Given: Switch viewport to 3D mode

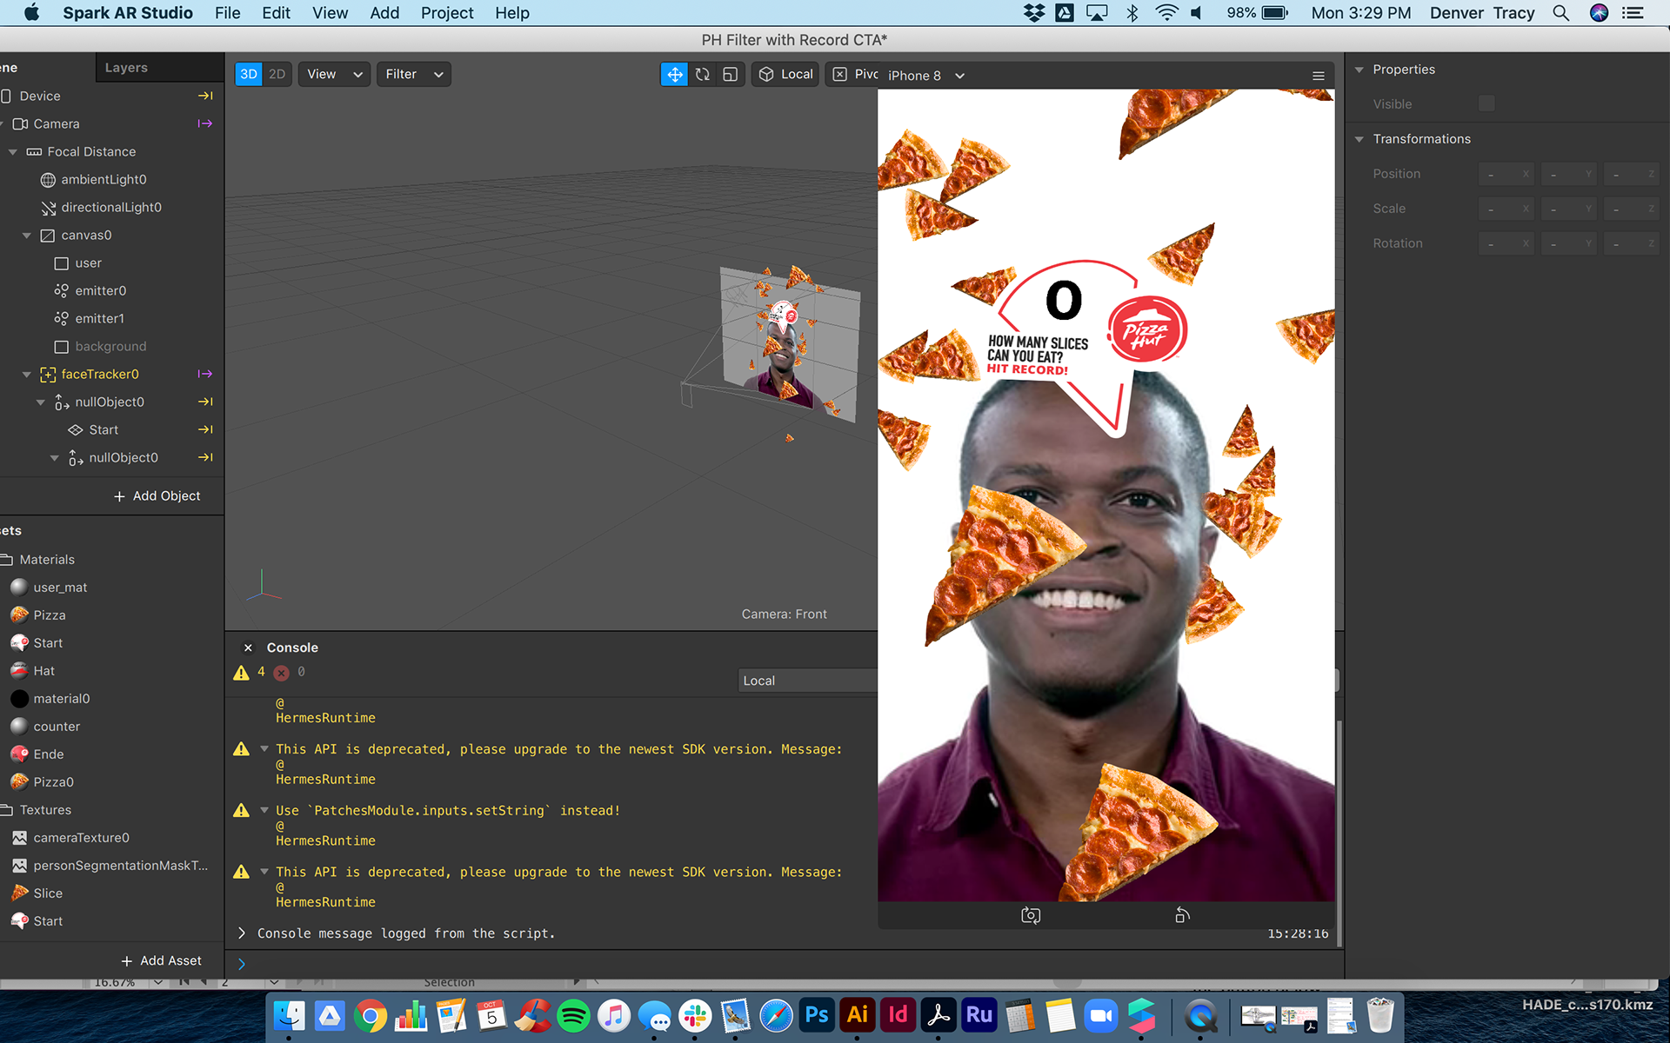Looking at the screenshot, I should (249, 75).
